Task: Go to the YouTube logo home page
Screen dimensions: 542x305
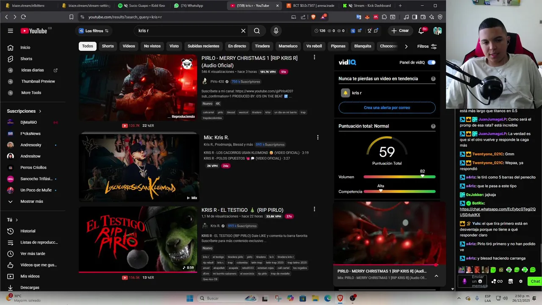Action: pyautogui.click(x=34, y=30)
